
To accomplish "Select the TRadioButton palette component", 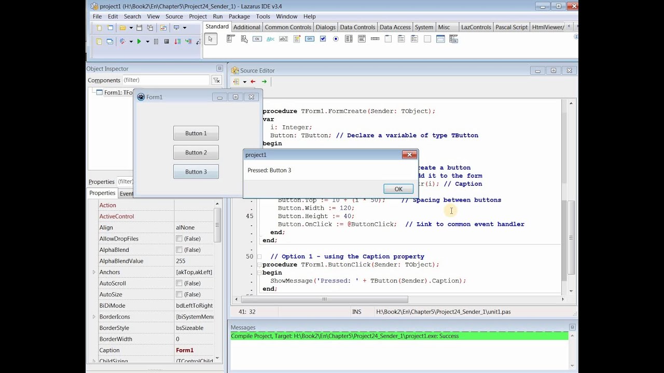I will [x=336, y=39].
